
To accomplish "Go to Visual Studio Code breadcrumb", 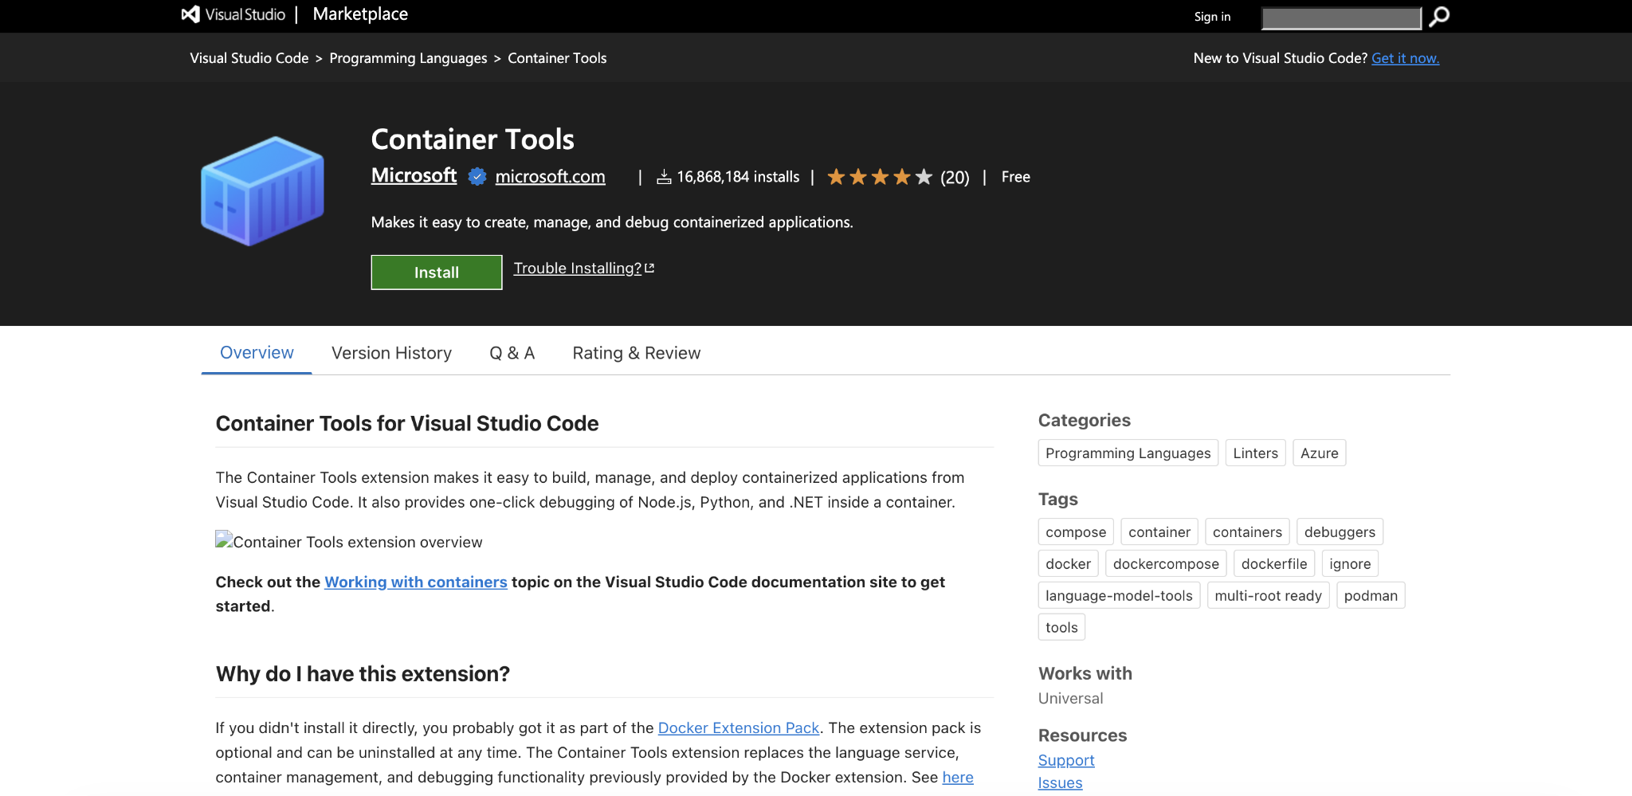I will (249, 58).
